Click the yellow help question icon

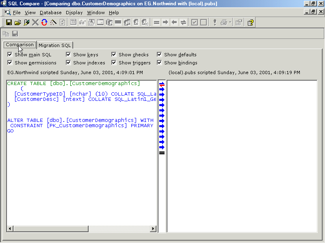click(x=250, y=22)
